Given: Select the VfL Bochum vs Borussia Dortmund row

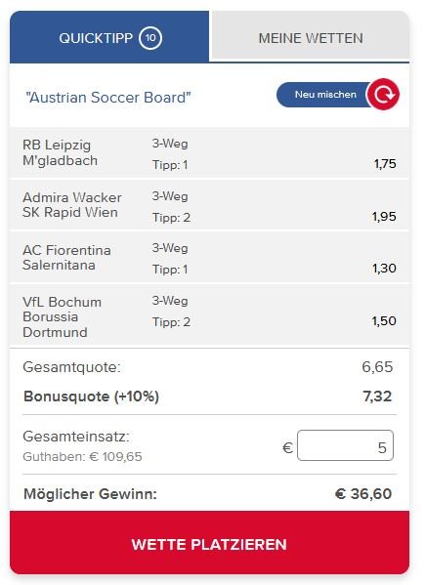Looking at the screenshot, I should coord(210,315).
